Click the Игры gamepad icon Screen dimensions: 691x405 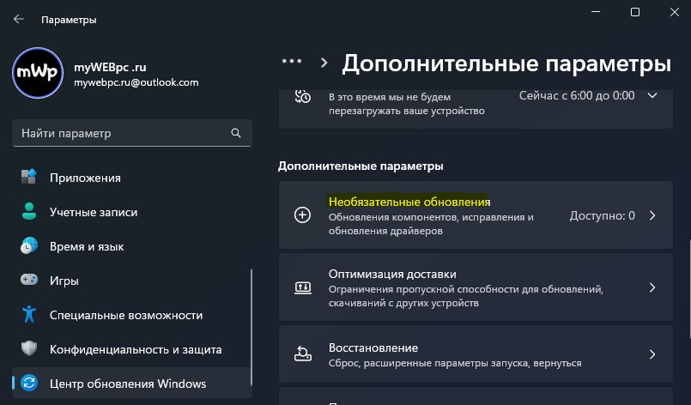click(29, 280)
